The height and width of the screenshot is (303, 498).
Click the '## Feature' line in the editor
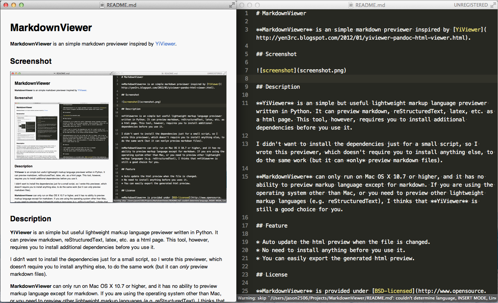click(x=272, y=226)
